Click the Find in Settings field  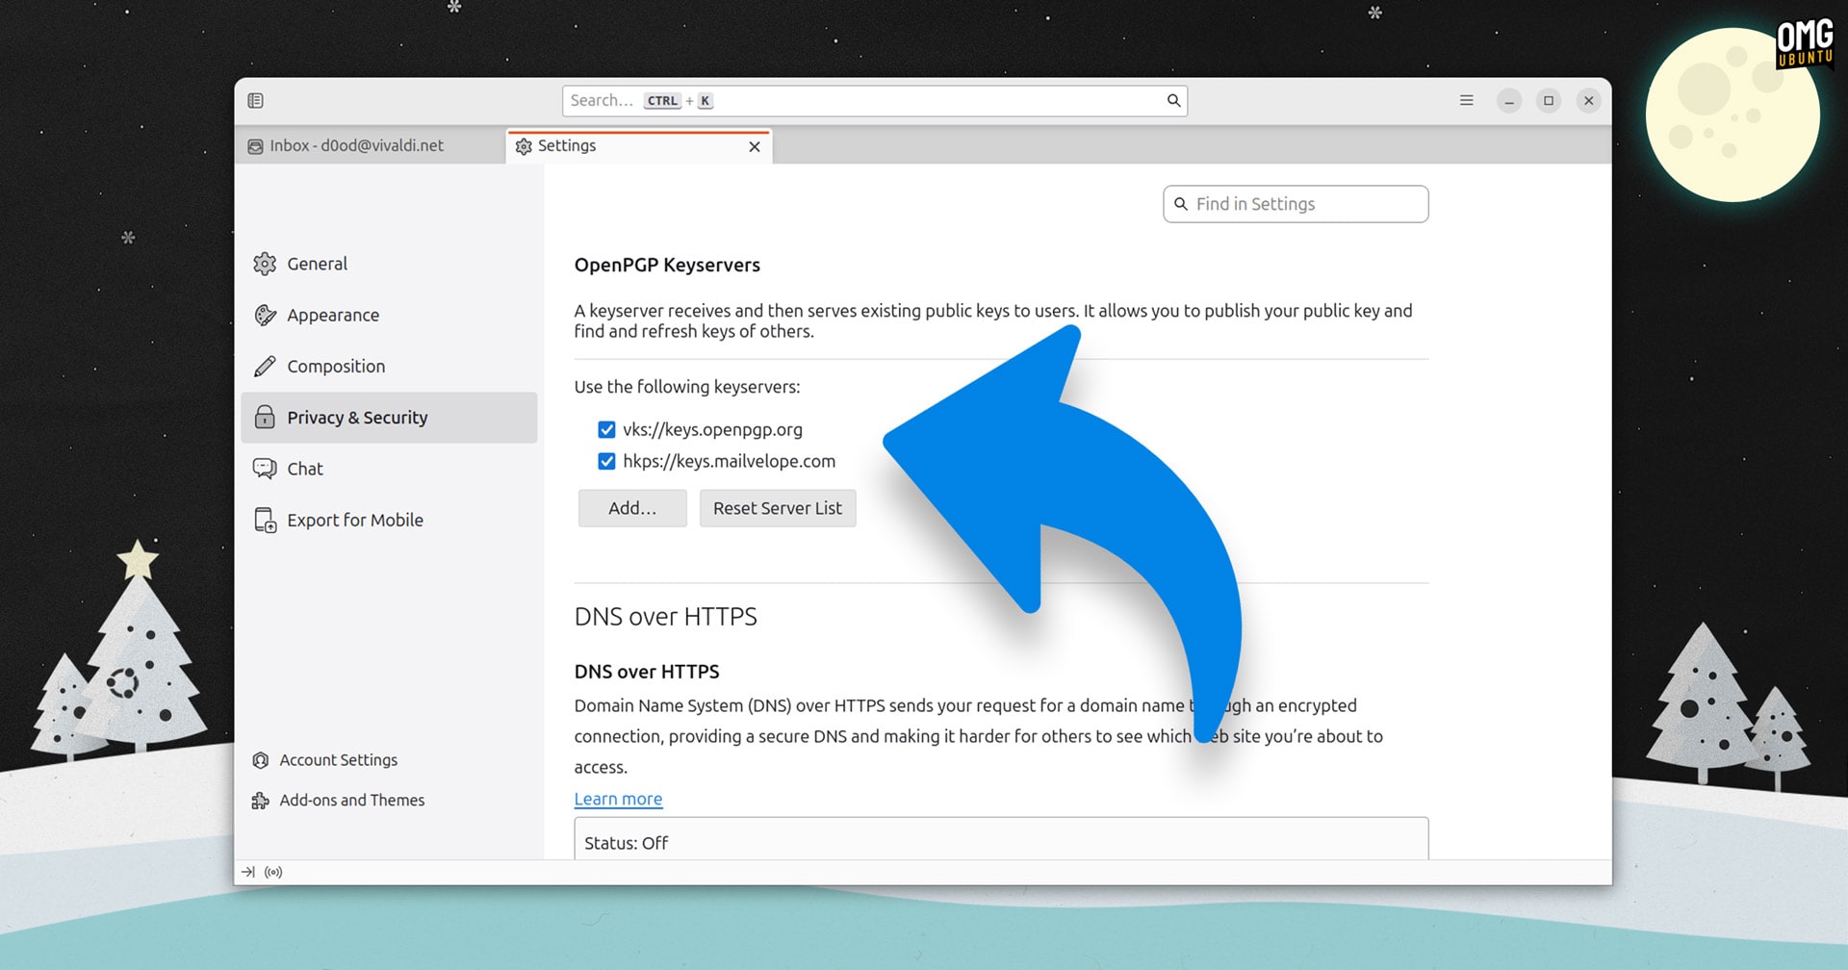1296,204
